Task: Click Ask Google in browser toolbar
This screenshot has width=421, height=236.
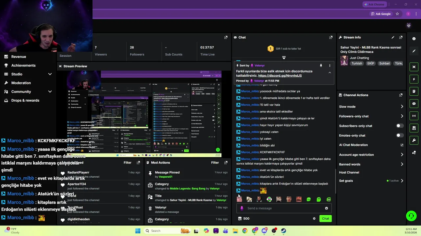Action: [381, 14]
